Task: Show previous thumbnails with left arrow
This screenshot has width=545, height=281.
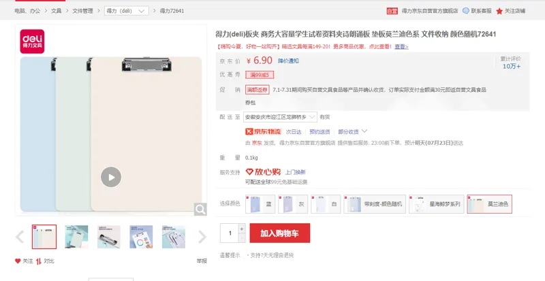Action: 20,237
